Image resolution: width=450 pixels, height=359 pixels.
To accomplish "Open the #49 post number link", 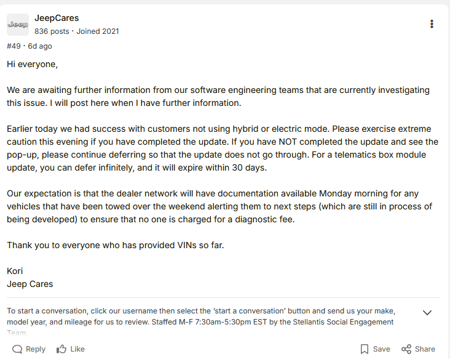I will click(x=14, y=46).
